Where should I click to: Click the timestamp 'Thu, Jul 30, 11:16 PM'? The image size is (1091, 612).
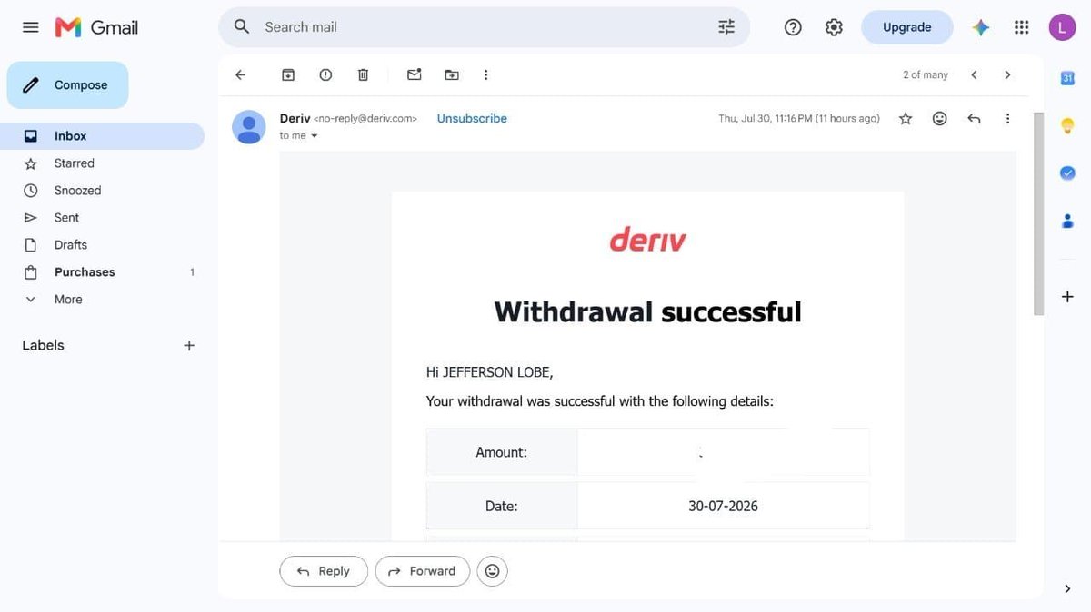pyautogui.click(x=766, y=118)
